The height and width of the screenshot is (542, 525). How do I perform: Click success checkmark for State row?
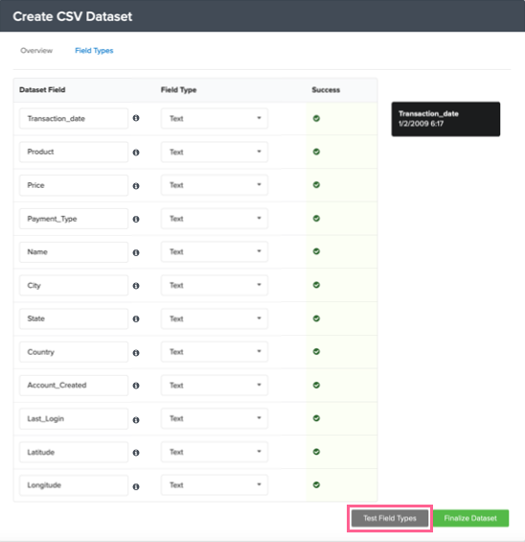[x=316, y=318]
